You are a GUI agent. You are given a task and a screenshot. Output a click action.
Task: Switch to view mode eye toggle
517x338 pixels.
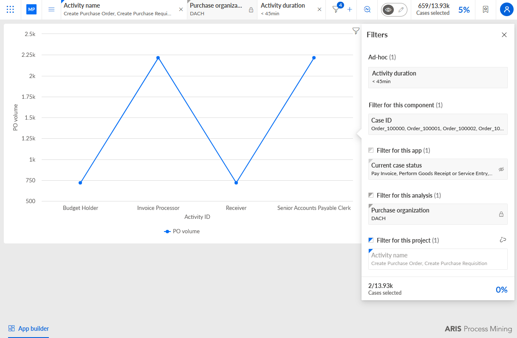pyautogui.click(x=388, y=9)
